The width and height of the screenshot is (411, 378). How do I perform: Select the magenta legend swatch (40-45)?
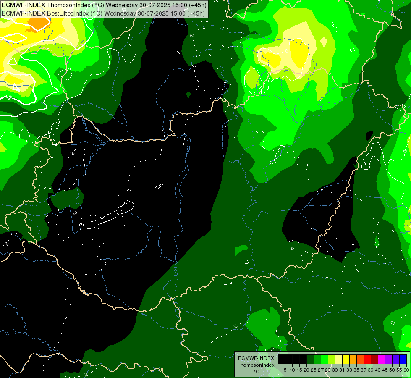382,359
